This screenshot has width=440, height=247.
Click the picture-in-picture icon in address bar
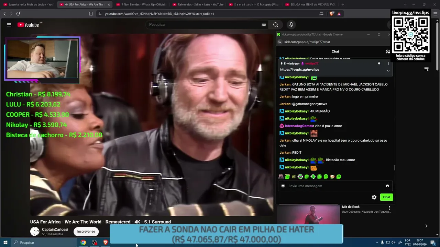tap(321, 14)
